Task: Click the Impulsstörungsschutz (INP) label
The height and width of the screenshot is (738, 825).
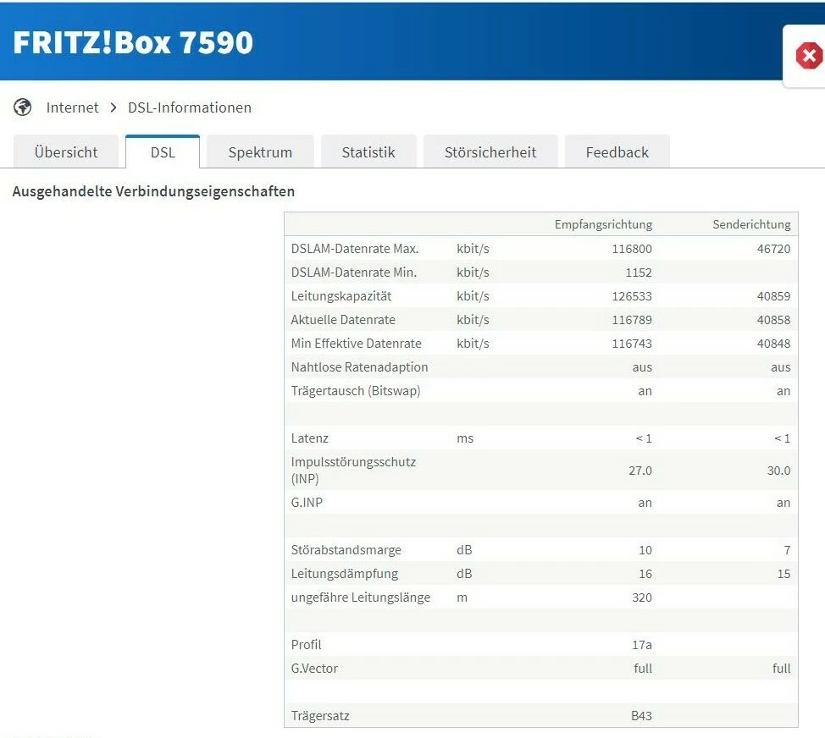Action: [x=353, y=471]
